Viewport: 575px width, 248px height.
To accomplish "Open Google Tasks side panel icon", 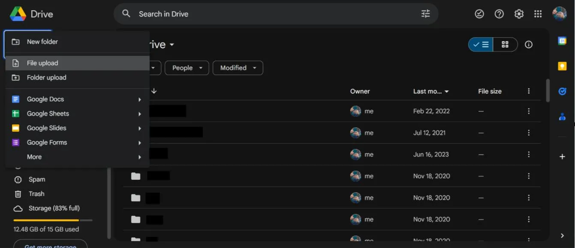I will (x=562, y=91).
